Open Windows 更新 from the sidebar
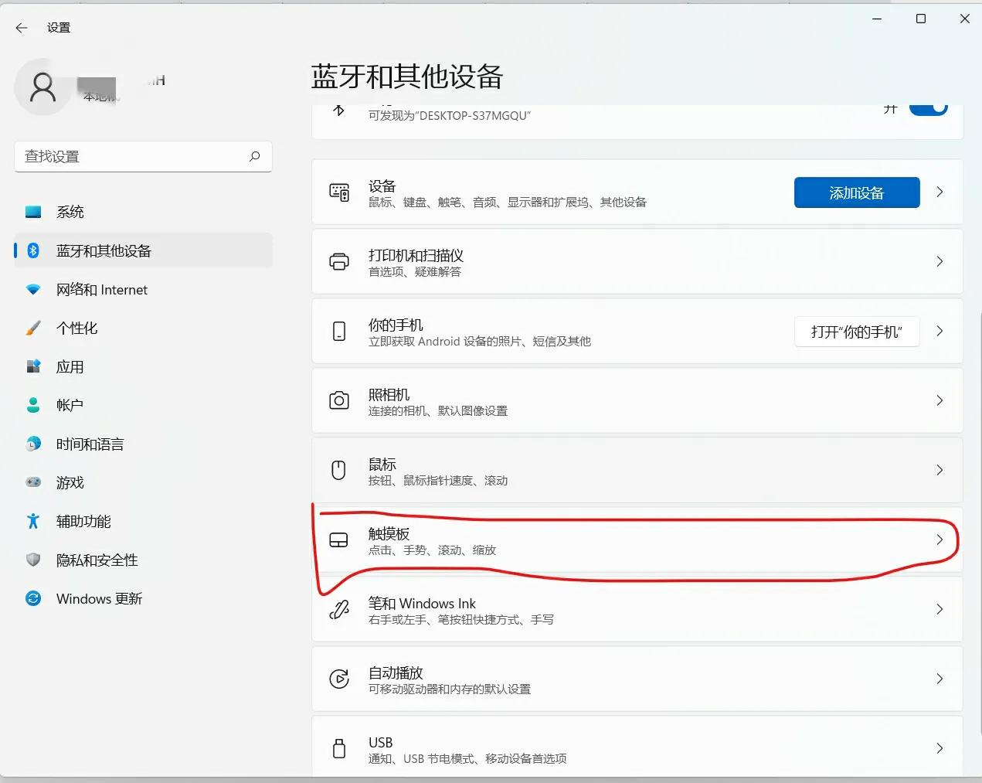The height and width of the screenshot is (783, 982). click(98, 598)
